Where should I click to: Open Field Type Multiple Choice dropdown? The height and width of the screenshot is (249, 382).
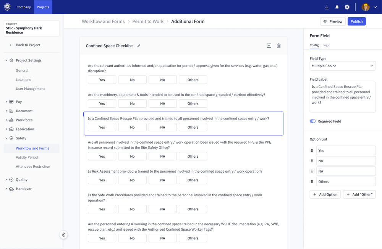(x=342, y=66)
